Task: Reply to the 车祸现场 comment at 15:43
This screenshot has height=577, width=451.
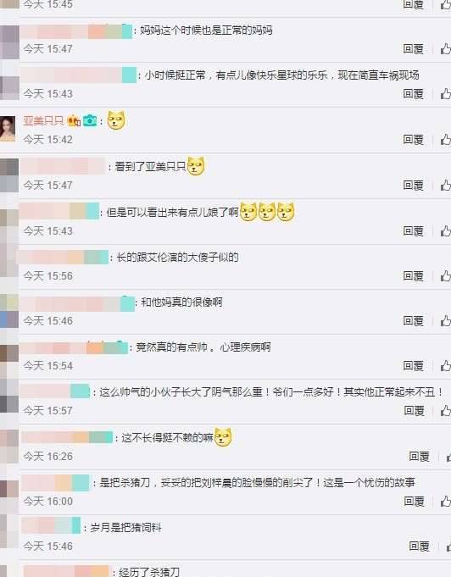Action: [x=413, y=94]
